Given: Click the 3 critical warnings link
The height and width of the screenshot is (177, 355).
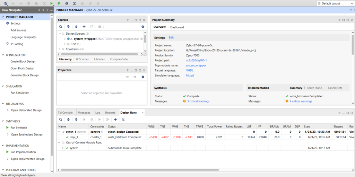Looking at the screenshot, I should [198, 101].
